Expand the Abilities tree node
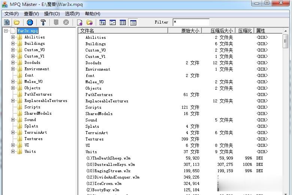The height and width of the screenshot is (195, 292). (13, 37)
